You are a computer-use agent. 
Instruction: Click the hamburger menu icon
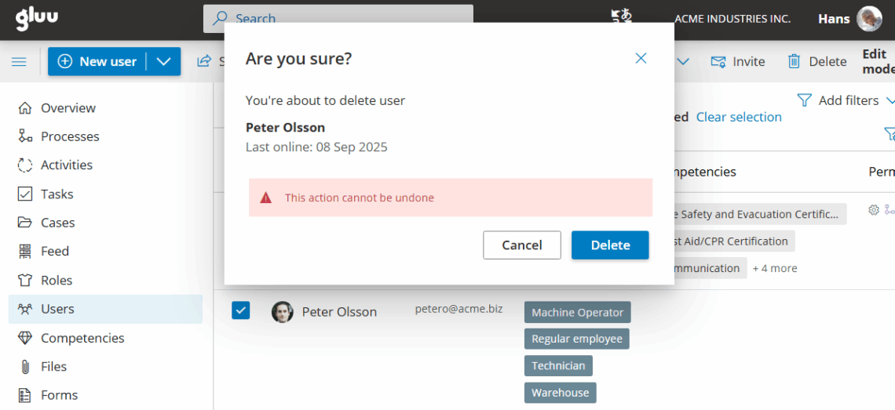(19, 62)
